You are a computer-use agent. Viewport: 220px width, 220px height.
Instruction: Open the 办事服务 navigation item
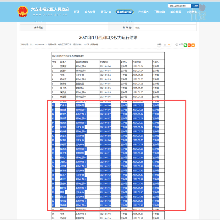click(x=143, y=12)
